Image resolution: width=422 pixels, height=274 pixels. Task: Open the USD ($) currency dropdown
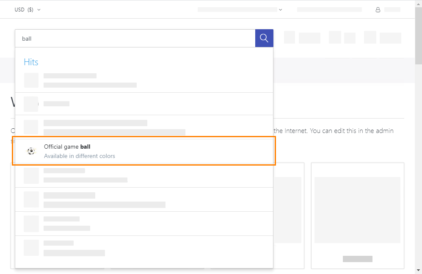(x=28, y=10)
